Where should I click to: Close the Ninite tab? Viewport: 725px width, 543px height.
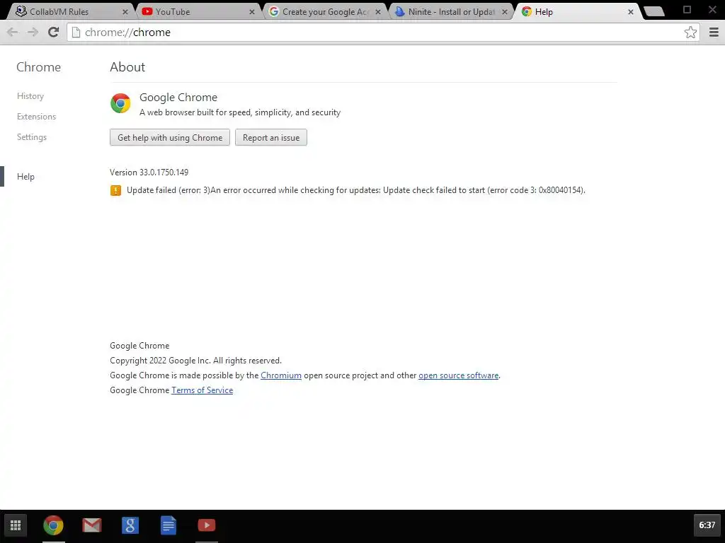[505, 12]
